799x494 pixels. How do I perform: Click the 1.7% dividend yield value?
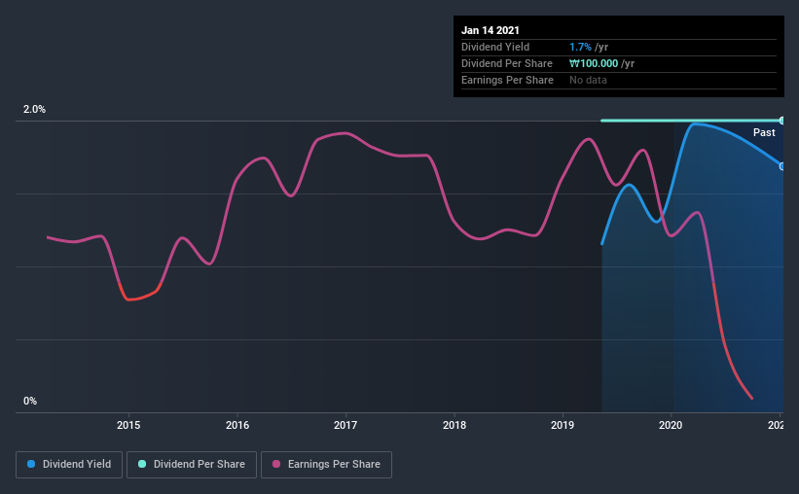pos(580,48)
